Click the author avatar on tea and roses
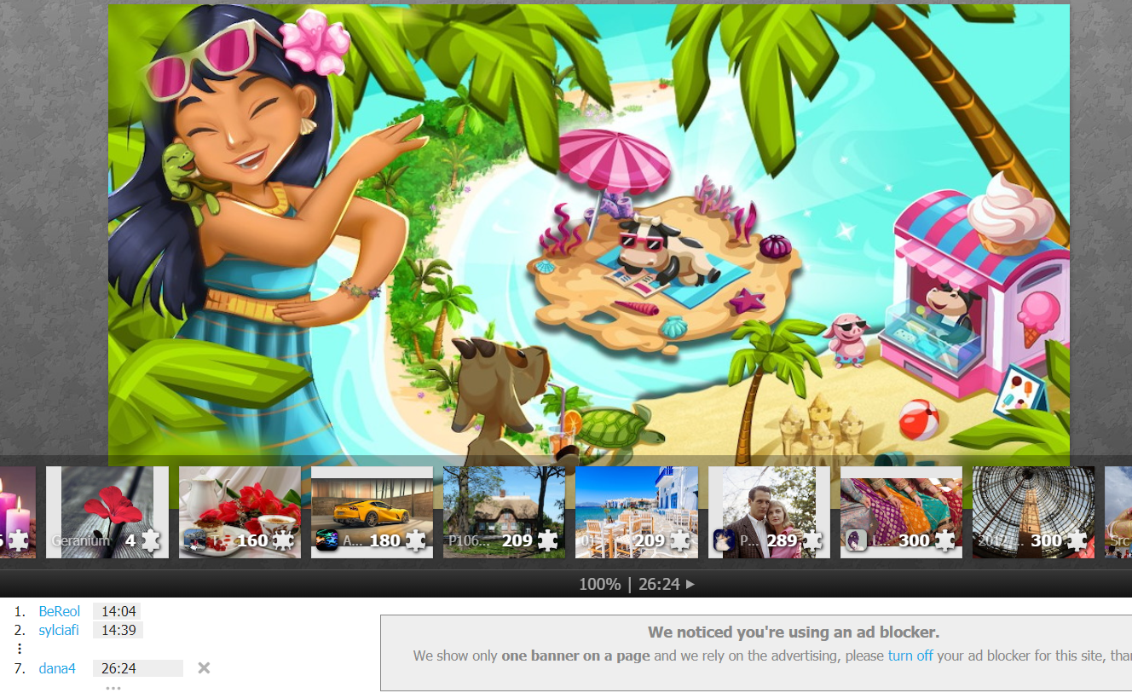This screenshot has height=693, width=1132. point(195,540)
